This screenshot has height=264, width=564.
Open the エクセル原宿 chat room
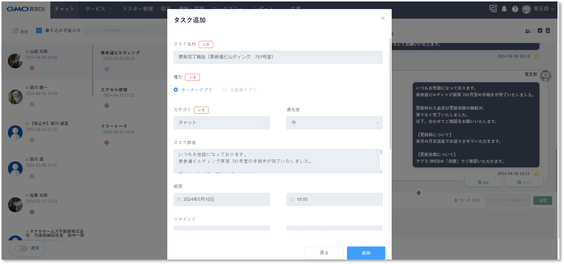pos(131,97)
